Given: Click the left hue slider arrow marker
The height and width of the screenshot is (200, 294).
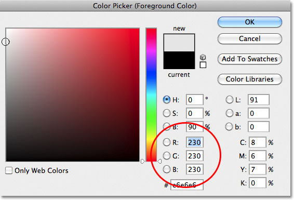Looking at the screenshot, I should click(143, 161).
